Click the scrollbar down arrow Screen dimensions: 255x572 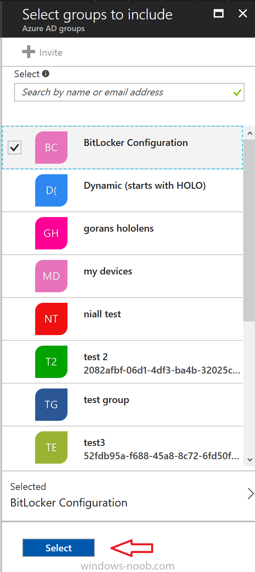pyautogui.click(x=249, y=460)
